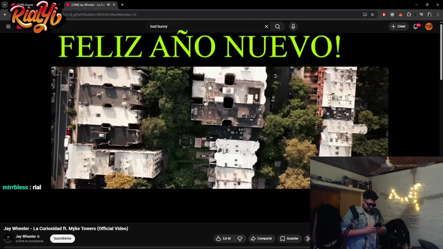The image size is (443, 249).
Task: Clear the search text with the X
Action: click(266, 26)
